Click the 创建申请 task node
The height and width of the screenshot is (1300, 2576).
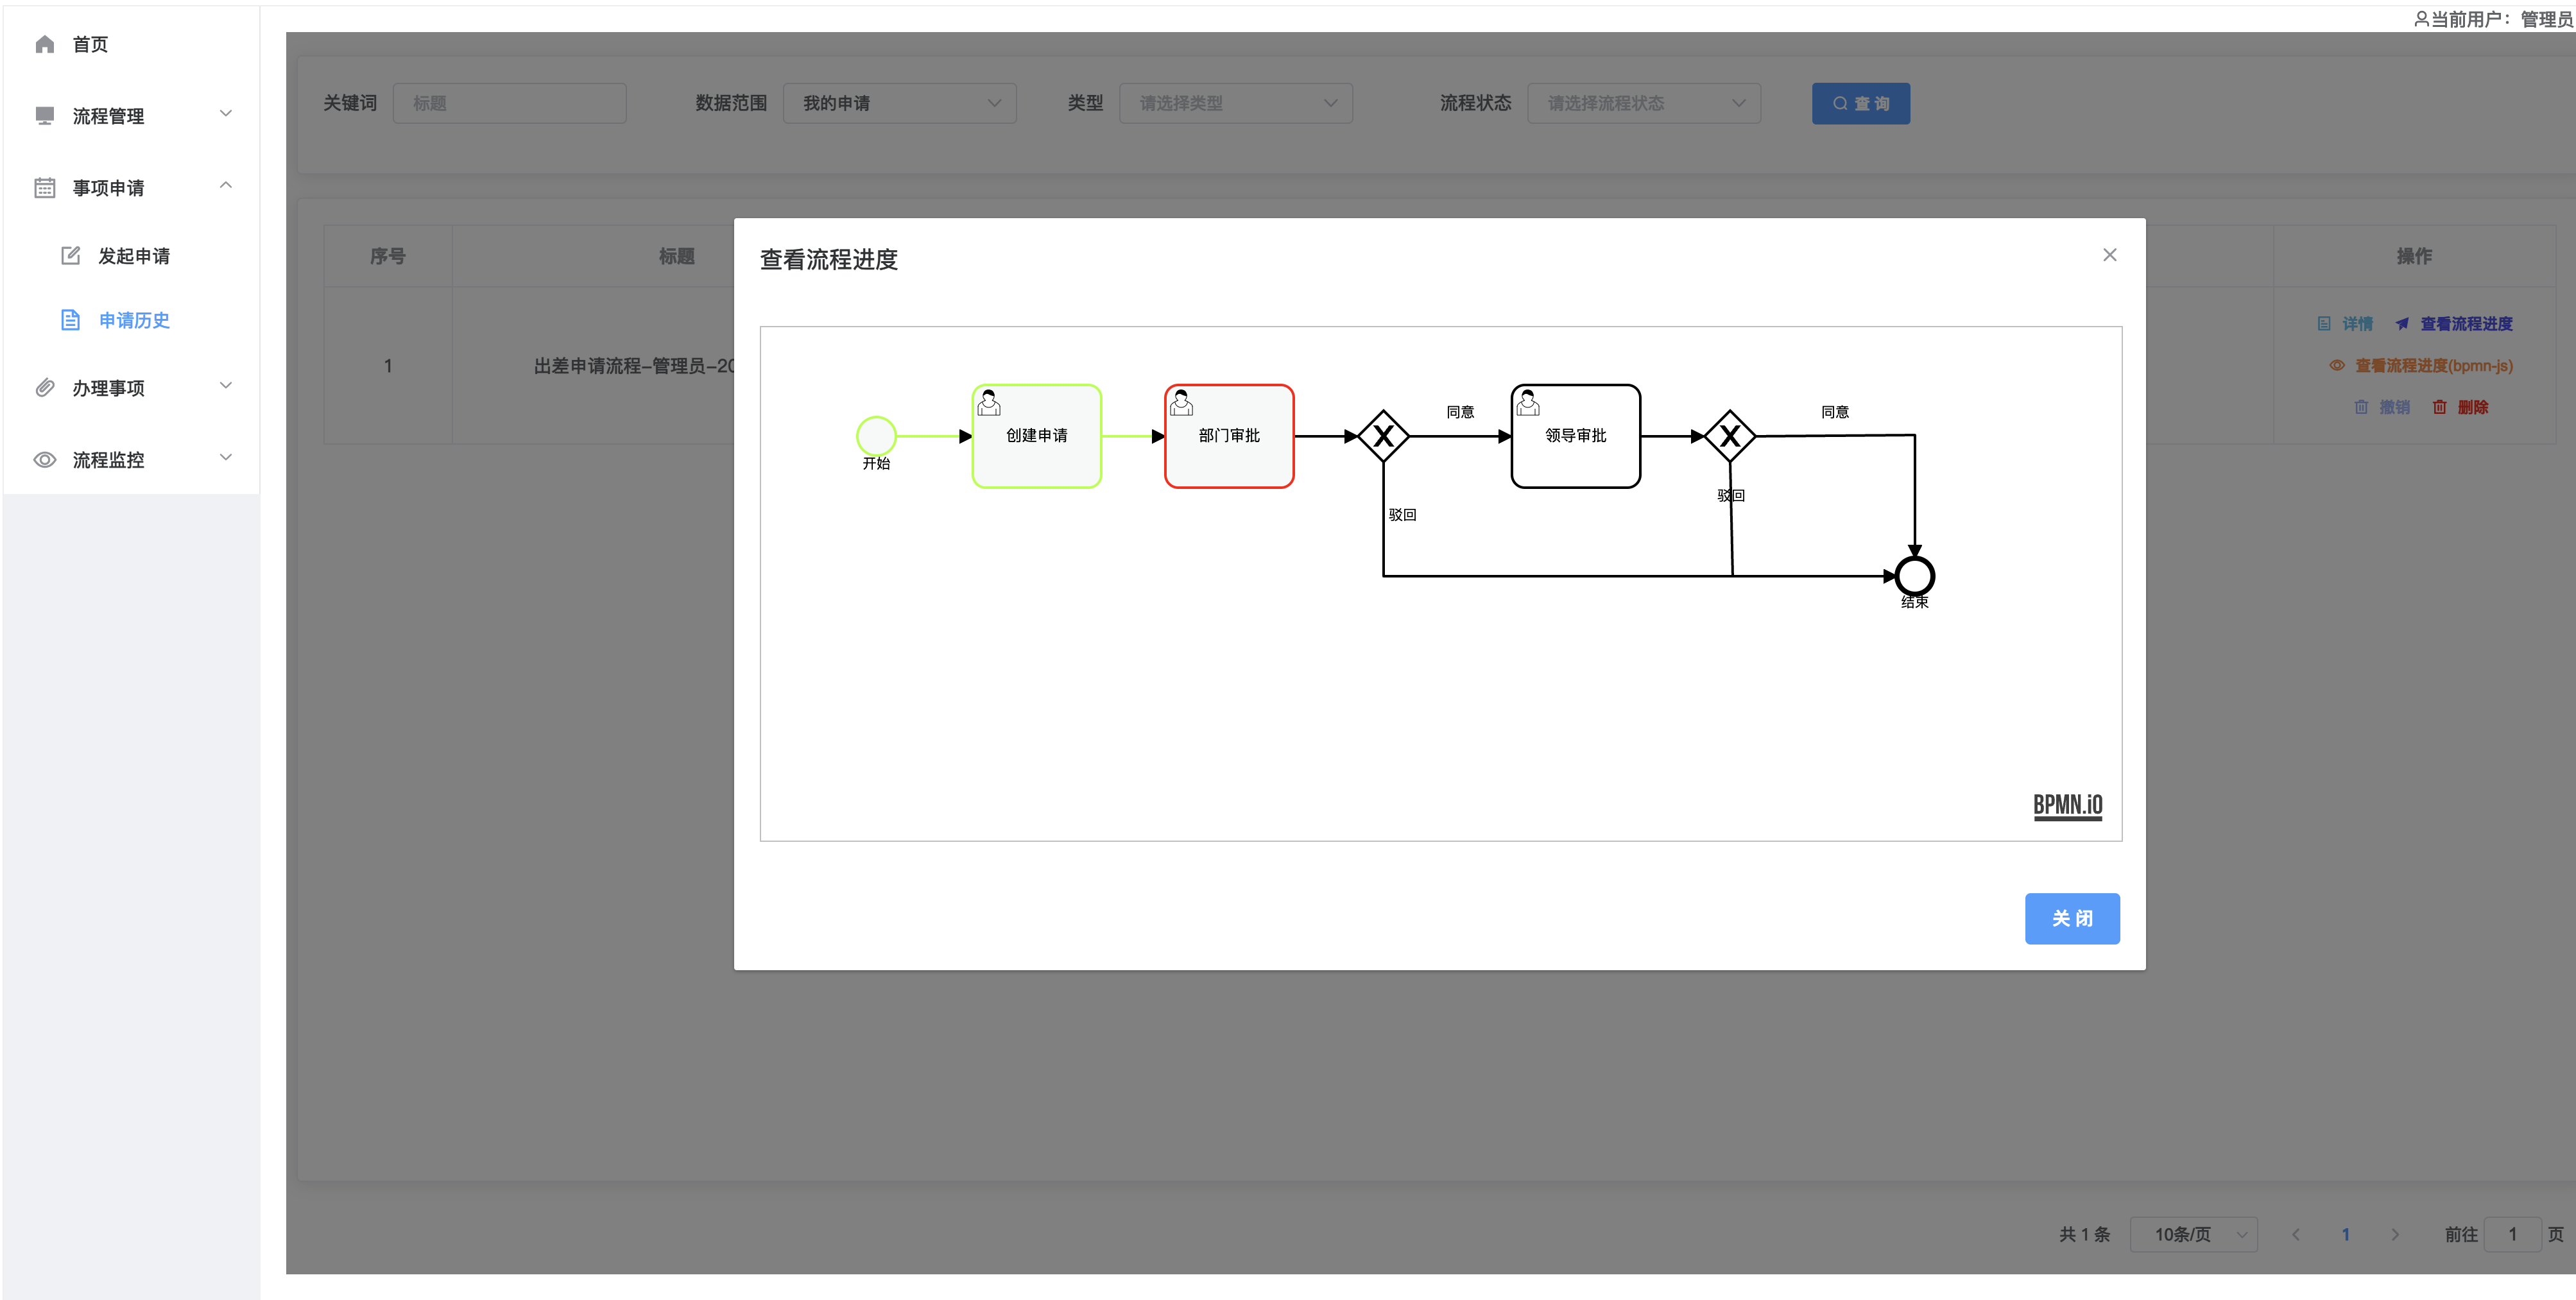(1036, 436)
